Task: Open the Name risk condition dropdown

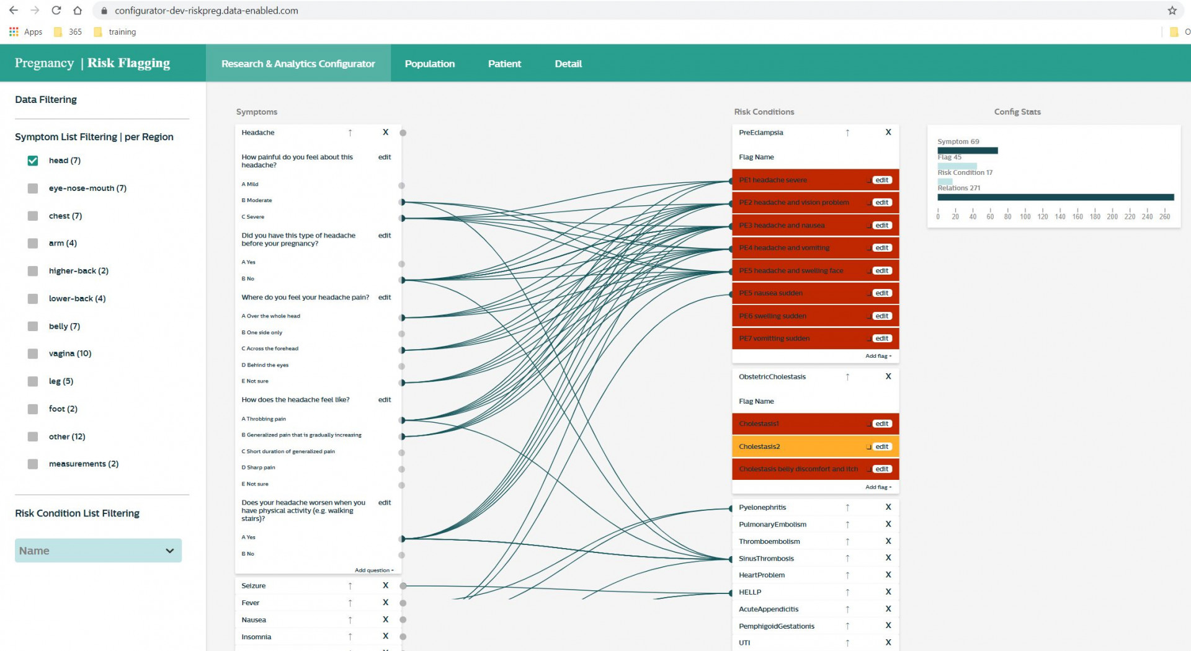Action: tap(98, 551)
